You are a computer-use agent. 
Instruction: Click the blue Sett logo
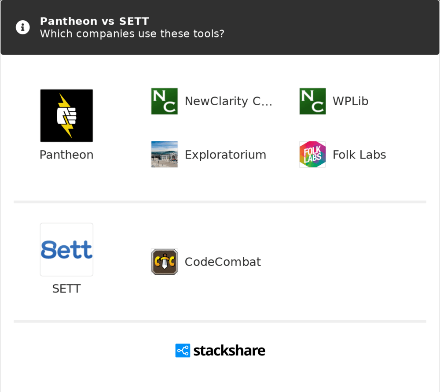tap(66, 249)
